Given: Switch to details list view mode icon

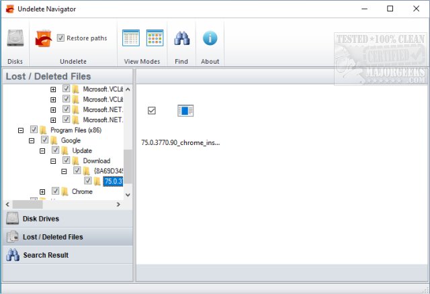Looking at the screenshot, I should [x=131, y=38].
